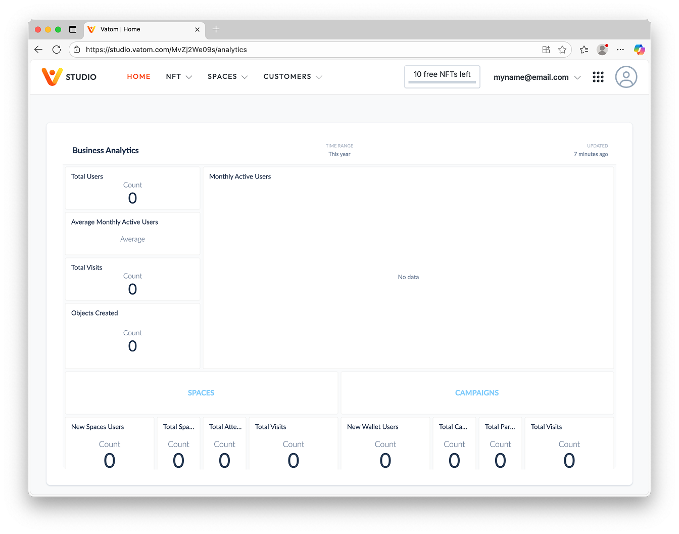679x534 pixels.
Task: Open the favorites list icon
Action: click(x=584, y=50)
